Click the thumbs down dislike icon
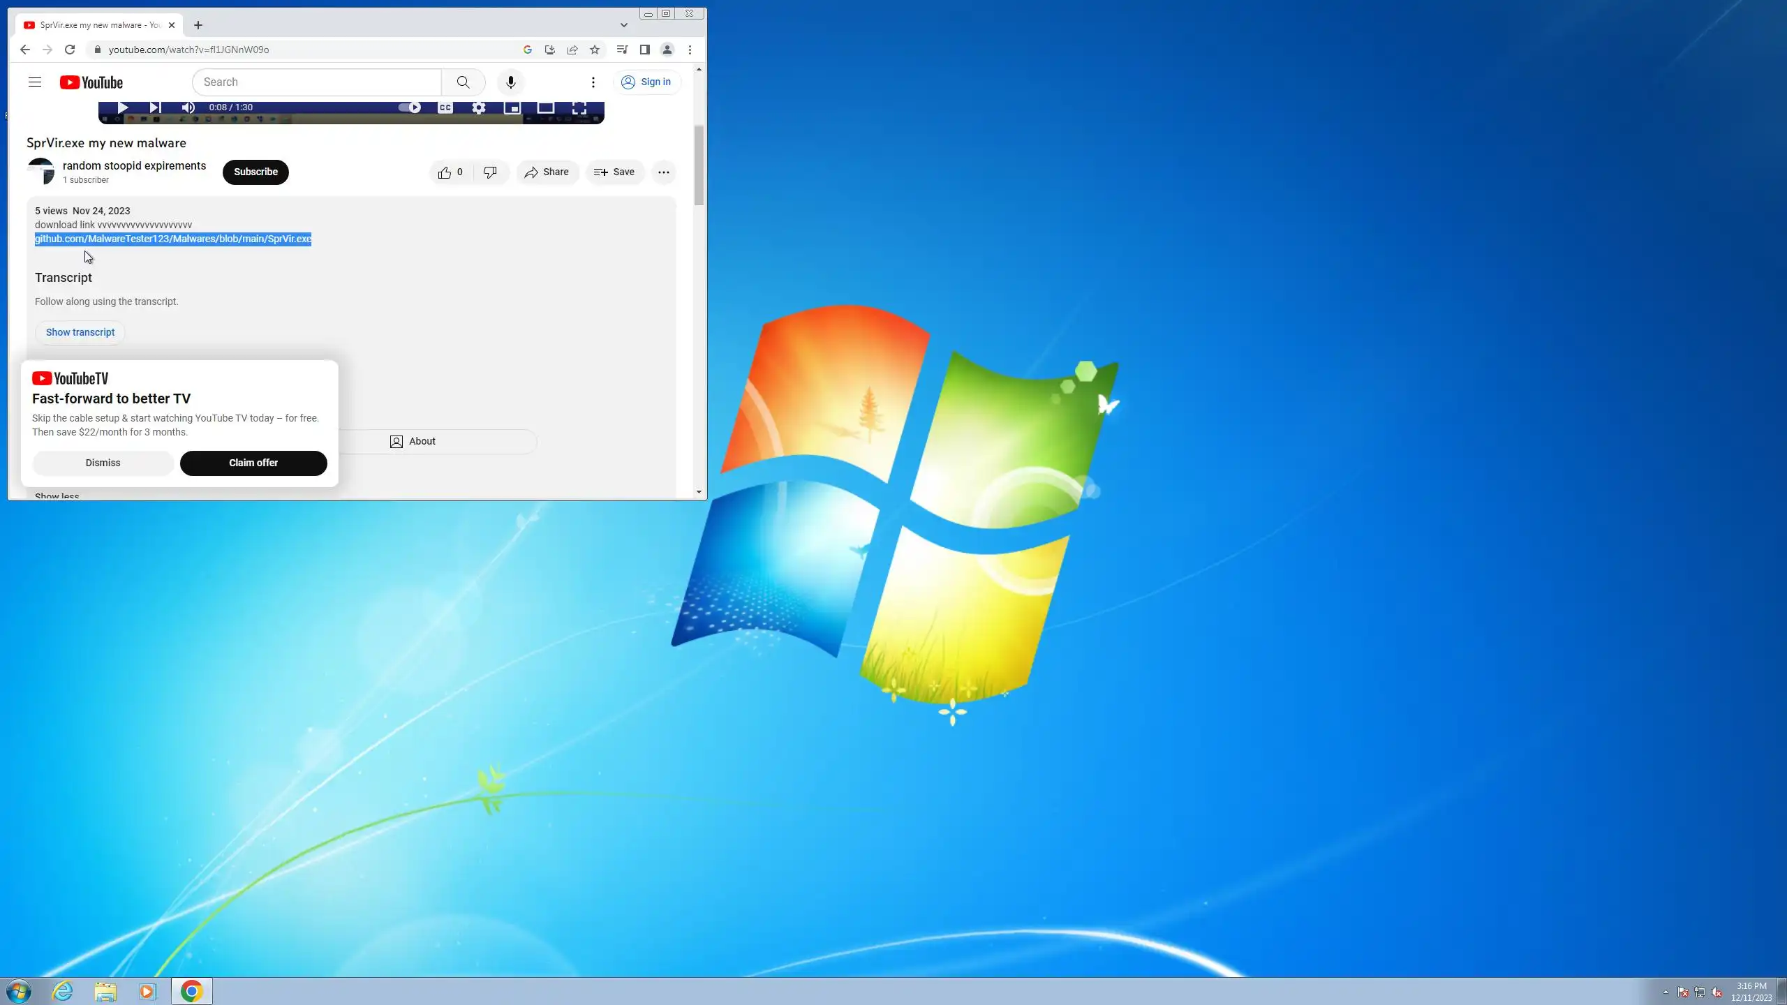The image size is (1787, 1005). coord(490,172)
